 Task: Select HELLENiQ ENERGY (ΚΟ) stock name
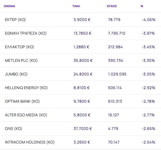point(26,88)
